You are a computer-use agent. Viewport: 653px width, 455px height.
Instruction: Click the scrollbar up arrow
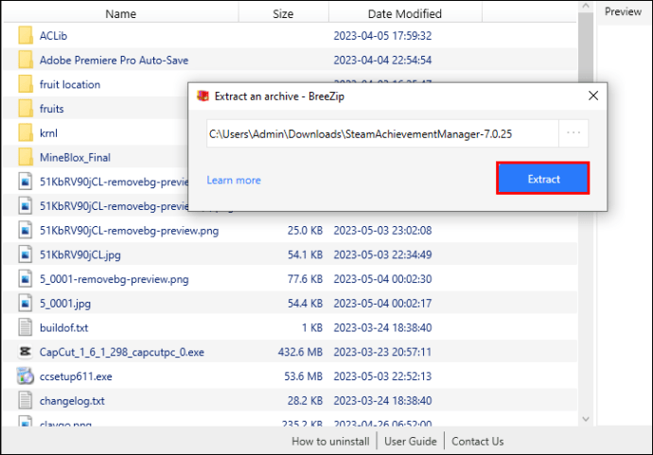[586, 7]
